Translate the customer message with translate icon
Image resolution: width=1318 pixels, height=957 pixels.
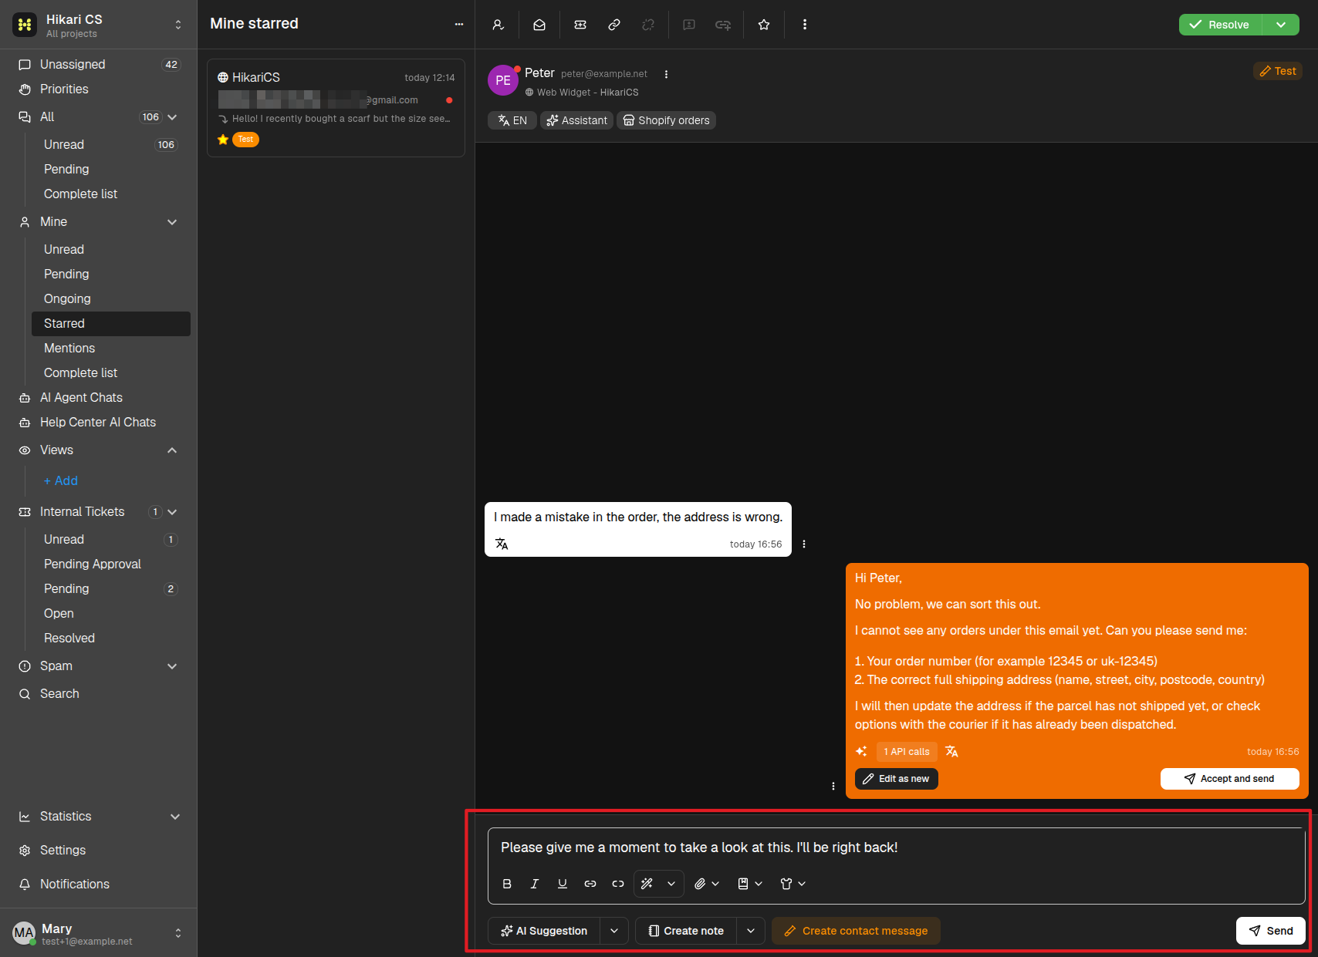tap(502, 544)
